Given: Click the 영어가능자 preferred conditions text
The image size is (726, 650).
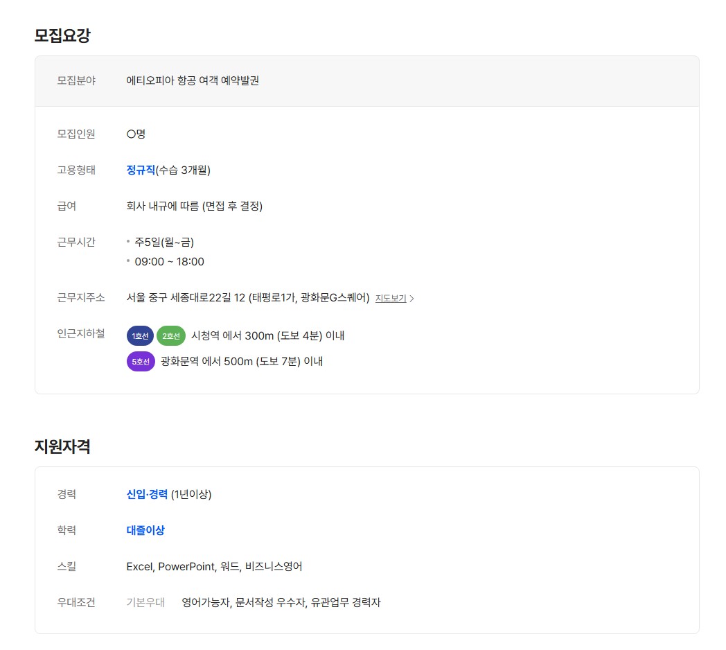Looking at the screenshot, I should coord(281,602).
